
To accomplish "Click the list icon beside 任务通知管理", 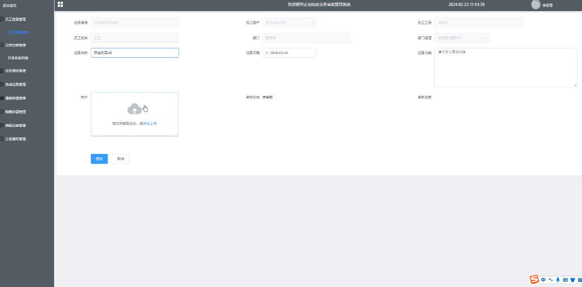I will click(x=2, y=71).
